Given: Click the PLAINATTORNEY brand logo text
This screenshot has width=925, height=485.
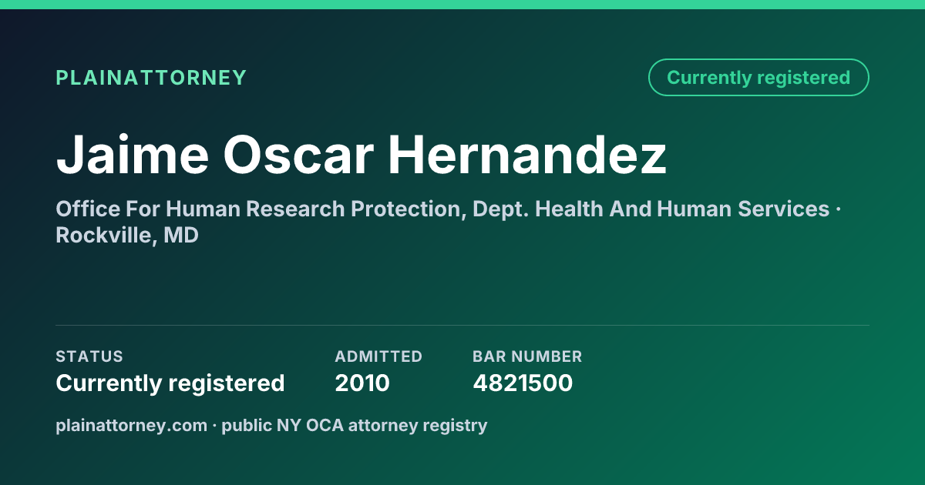Looking at the screenshot, I should point(151,78).
